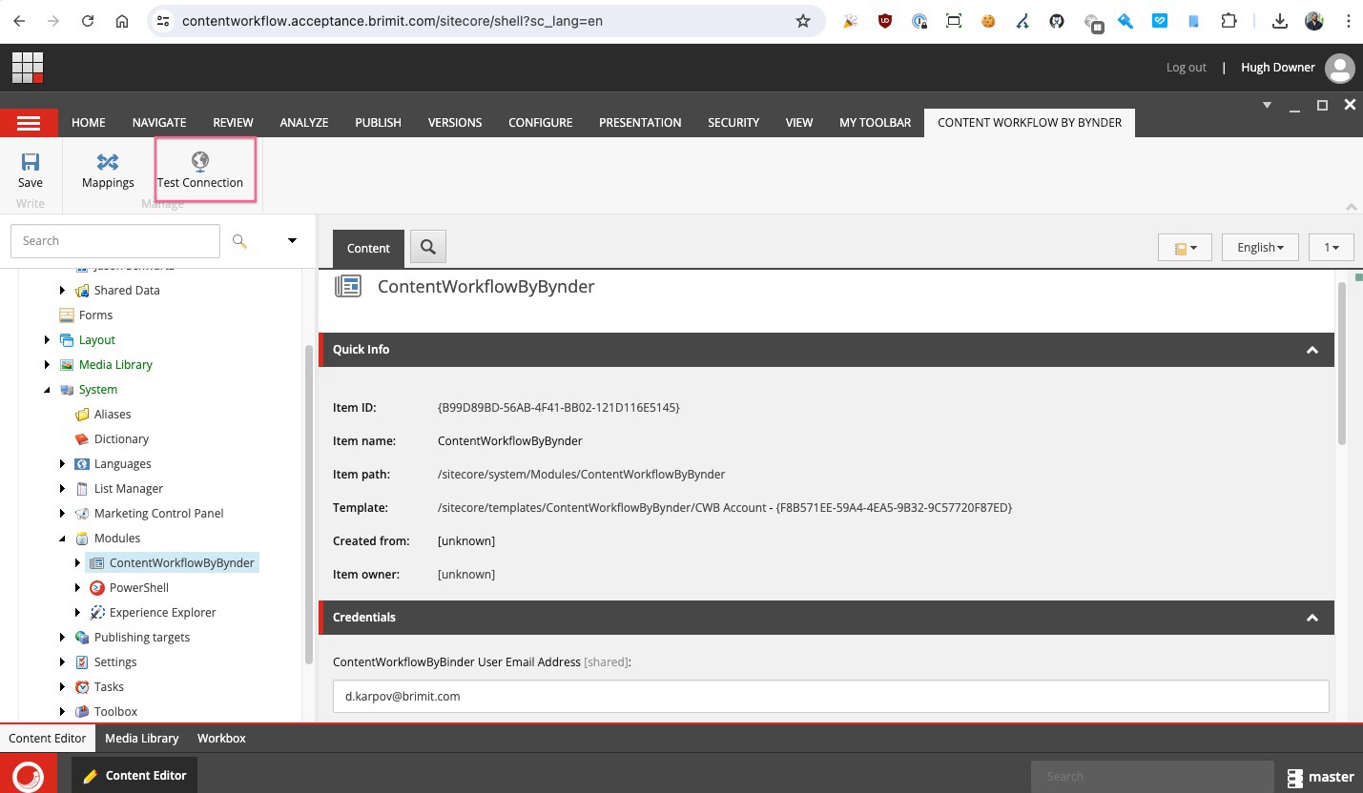The image size is (1363, 793).
Task: Click the Content tab button
Action: (x=368, y=248)
